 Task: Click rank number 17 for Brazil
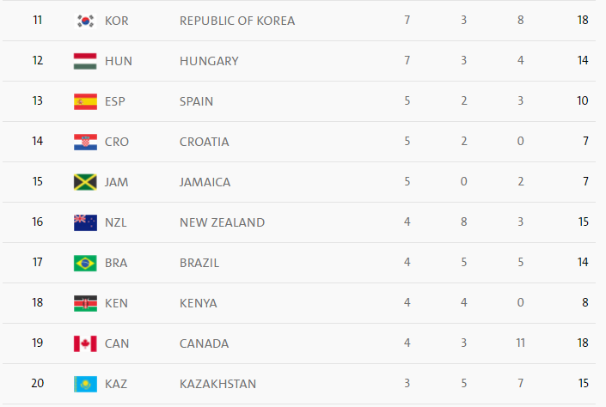point(37,263)
